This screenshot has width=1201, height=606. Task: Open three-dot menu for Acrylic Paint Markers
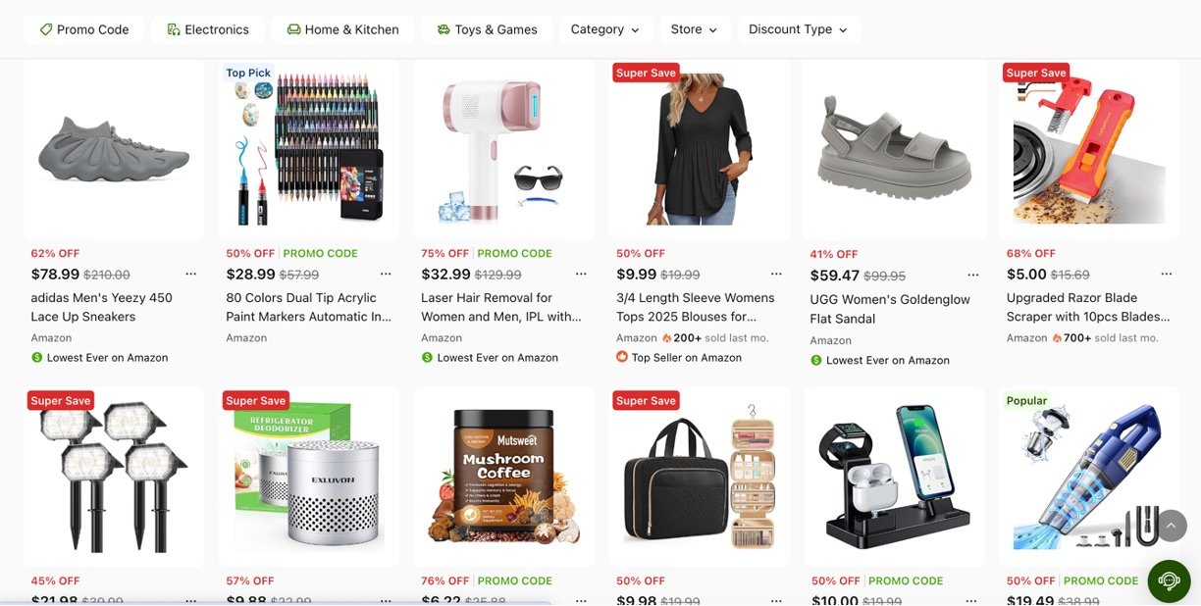[387, 275]
